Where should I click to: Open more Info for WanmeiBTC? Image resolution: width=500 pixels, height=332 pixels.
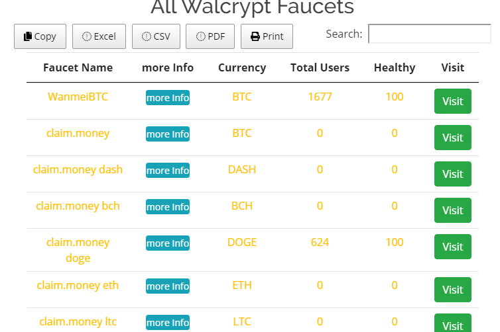[168, 98]
